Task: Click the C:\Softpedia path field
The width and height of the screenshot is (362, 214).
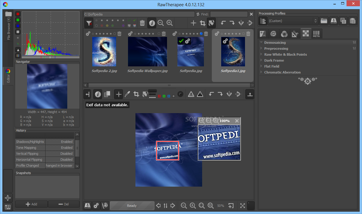Action: tap(139, 14)
